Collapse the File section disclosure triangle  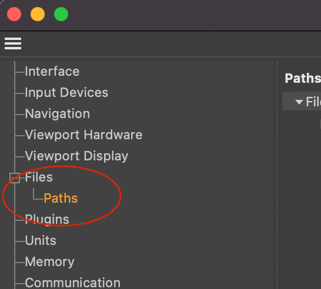299,102
